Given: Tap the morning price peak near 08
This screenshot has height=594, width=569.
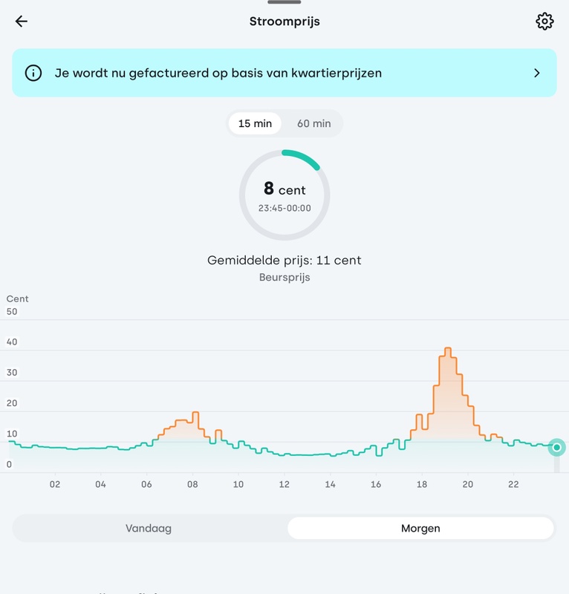Looking at the screenshot, I should tap(195, 414).
